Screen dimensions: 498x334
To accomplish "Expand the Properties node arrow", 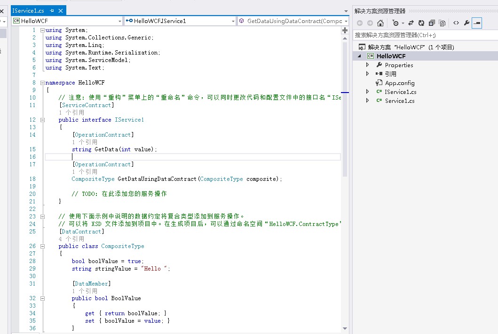I will tap(367, 65).
